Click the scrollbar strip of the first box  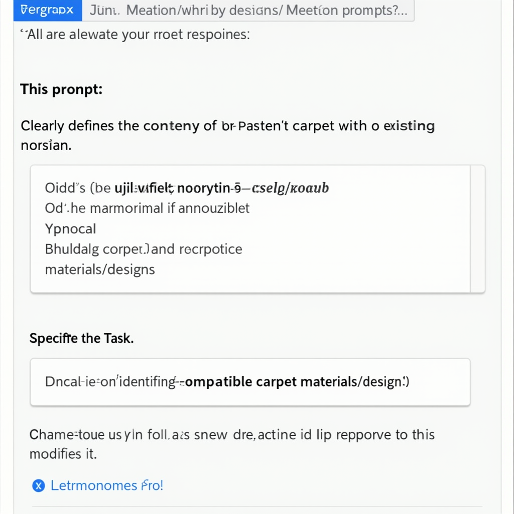coord(477,229)
